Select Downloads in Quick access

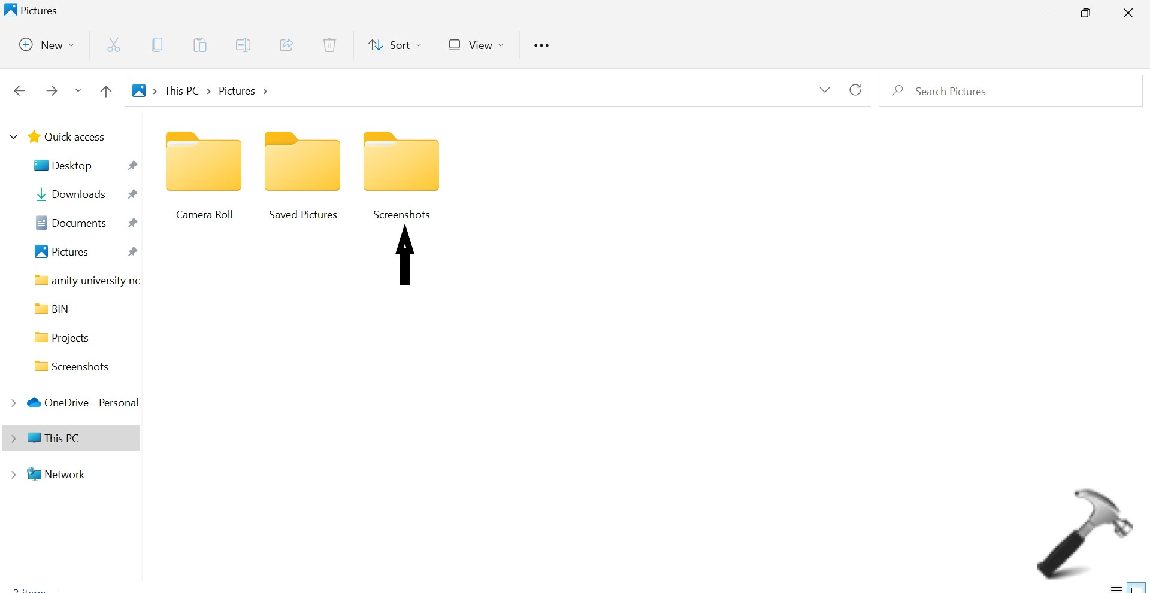(x=78, y=194)
